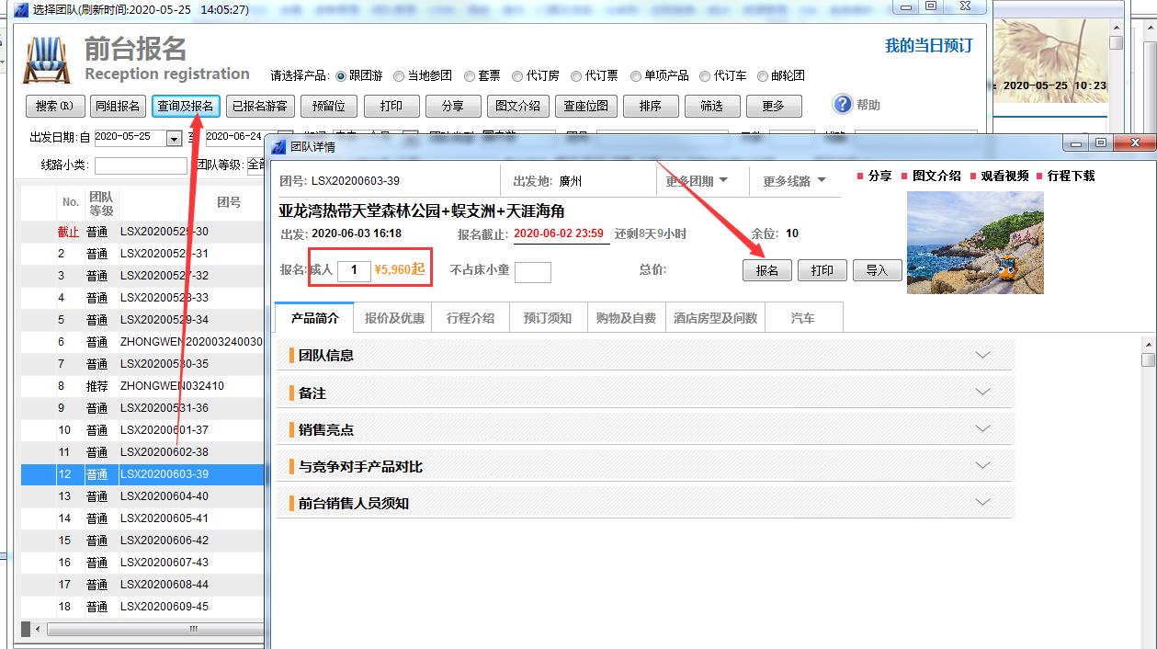Click the beach chair reception logo
The image size is (1157, 649).
coord(47,61)
